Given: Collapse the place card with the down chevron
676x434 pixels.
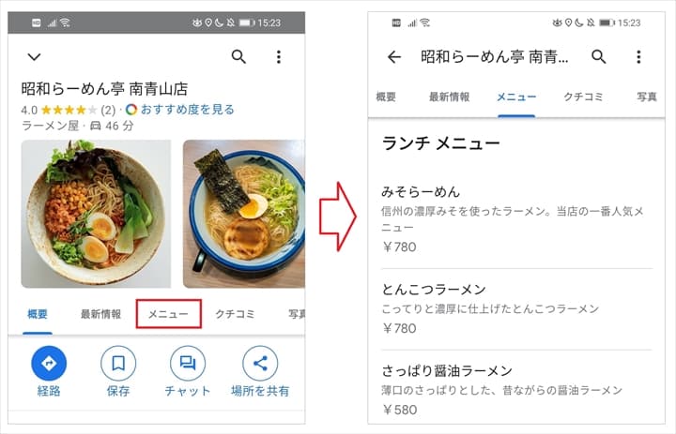Looking at the screenshot, I should tap(34, 57).
